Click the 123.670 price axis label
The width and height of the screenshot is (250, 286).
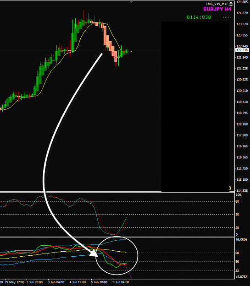click(242, 24)
